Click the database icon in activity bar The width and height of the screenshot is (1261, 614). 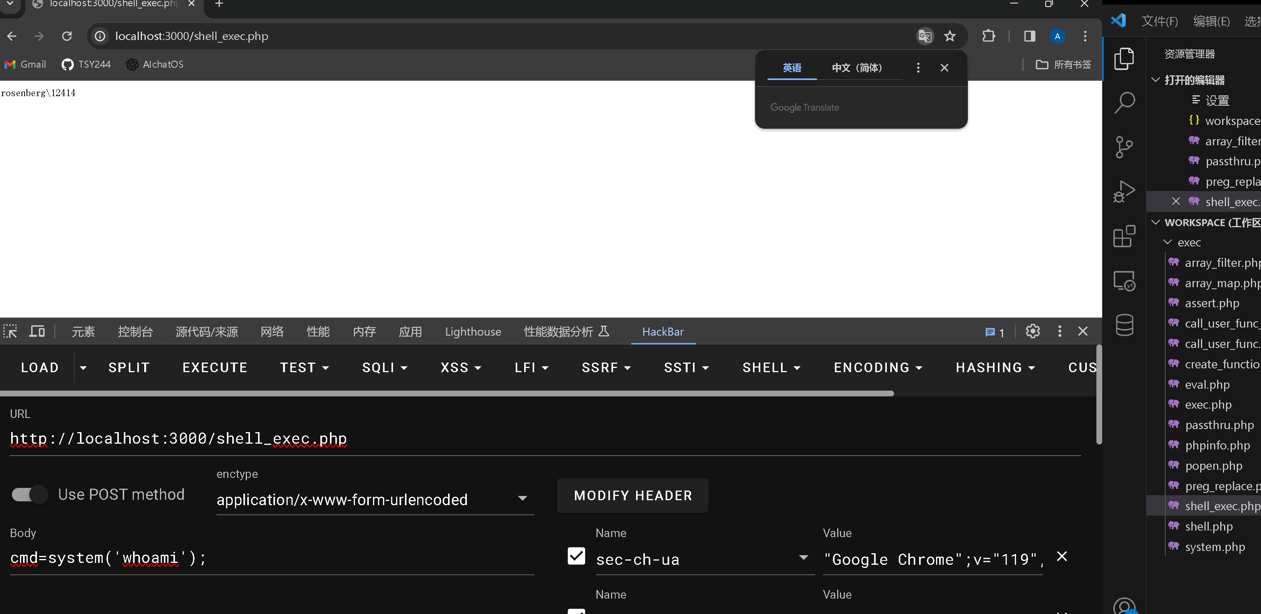[x=1124, y=325]
